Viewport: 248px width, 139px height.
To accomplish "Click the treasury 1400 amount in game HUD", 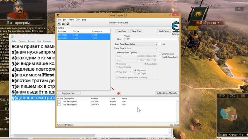I will [224, 135].
